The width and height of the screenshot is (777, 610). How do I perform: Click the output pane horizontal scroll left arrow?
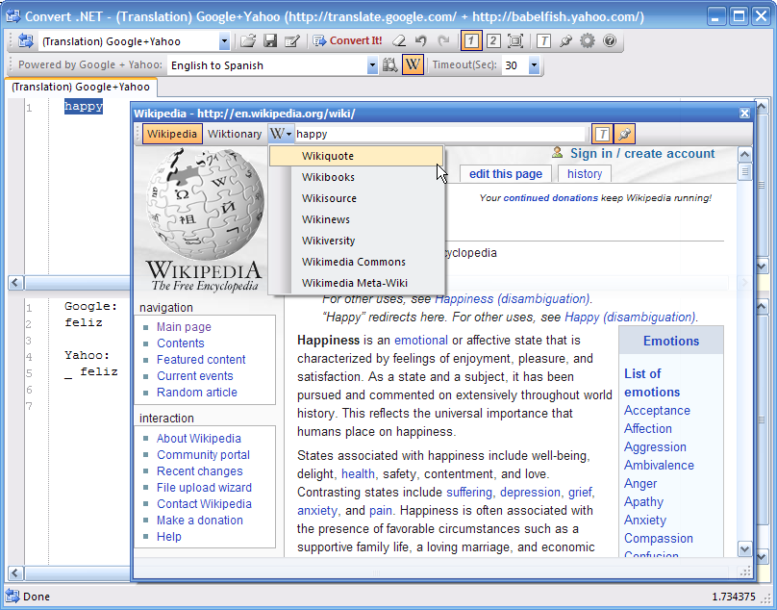(x=15, y=573)
